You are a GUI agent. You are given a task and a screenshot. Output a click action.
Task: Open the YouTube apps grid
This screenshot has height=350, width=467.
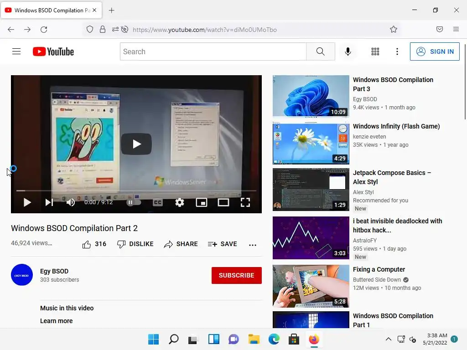point(375,51)
